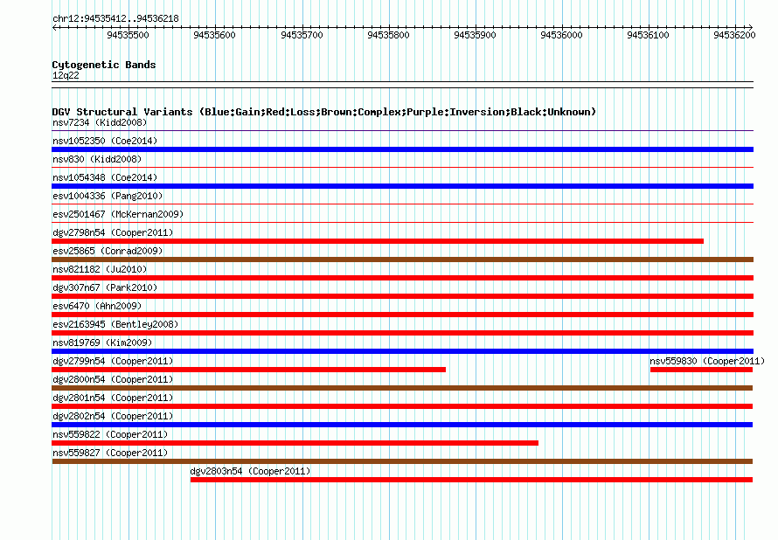Screen dimensions: 778x540
Task: Select the esv6470 (Ahn2009) label
Action: point(97,306)
